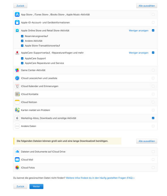
Task: Click the iCloud Mail envelope icon
Action: [17, 160]
